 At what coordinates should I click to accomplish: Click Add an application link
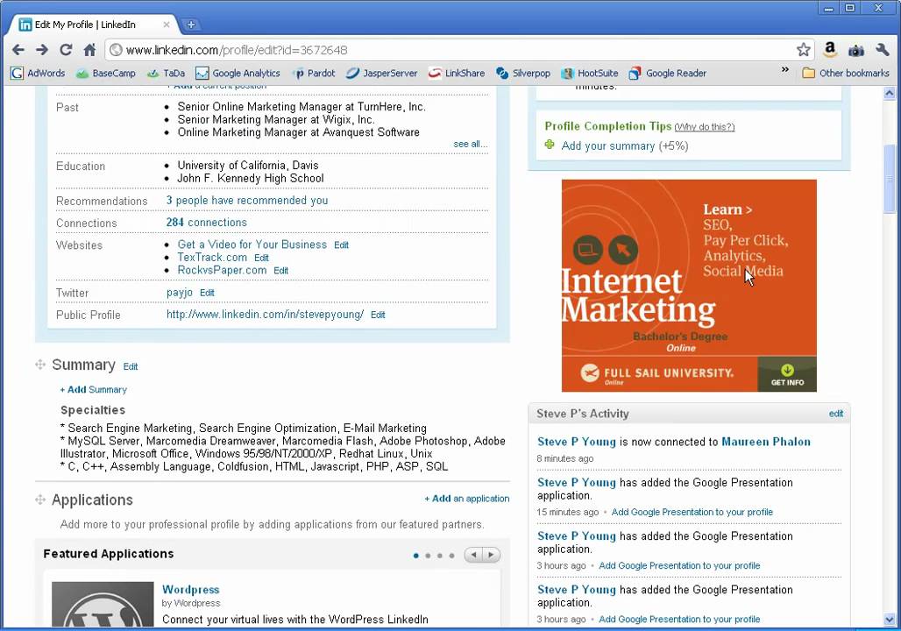click(x=466, y=499)
